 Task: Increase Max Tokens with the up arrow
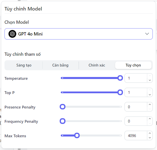click(x=149, y=133)
